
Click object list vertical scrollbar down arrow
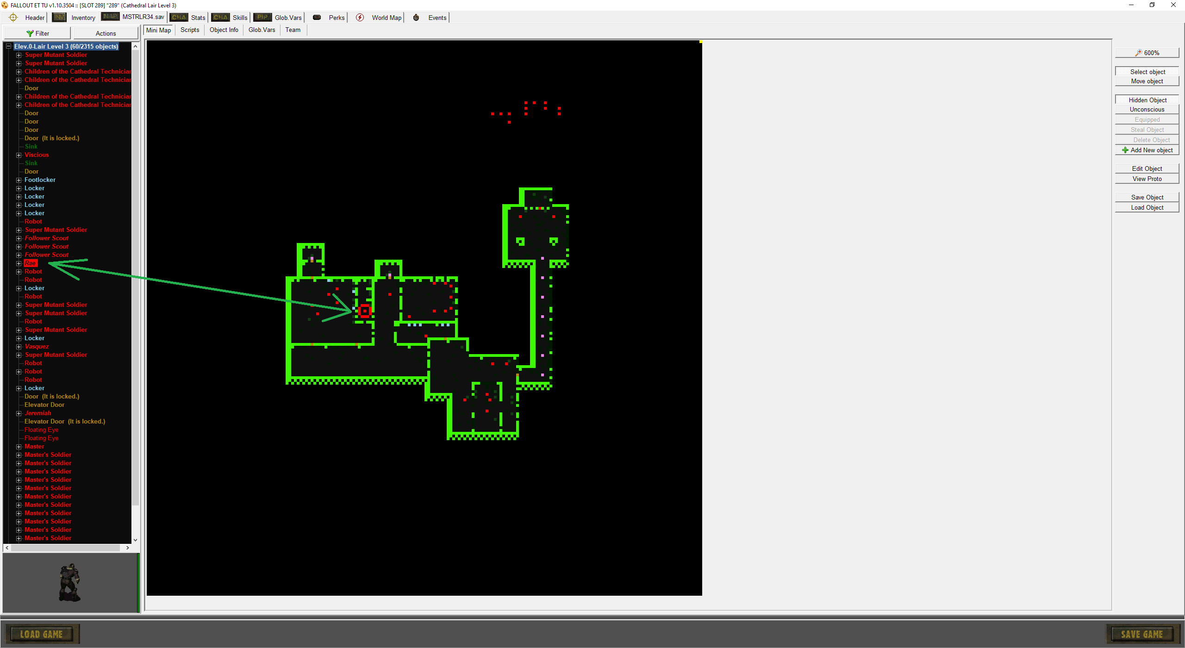pos(135,540)
